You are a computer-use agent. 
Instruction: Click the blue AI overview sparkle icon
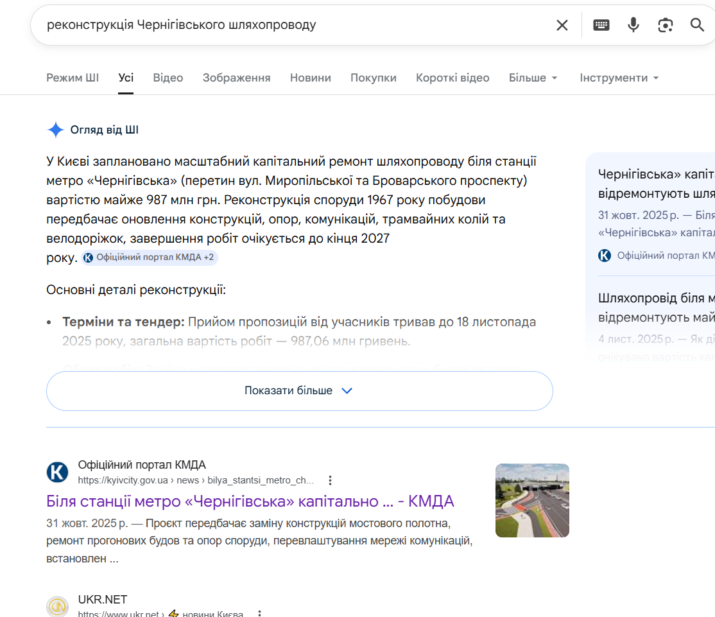(56, 130)
